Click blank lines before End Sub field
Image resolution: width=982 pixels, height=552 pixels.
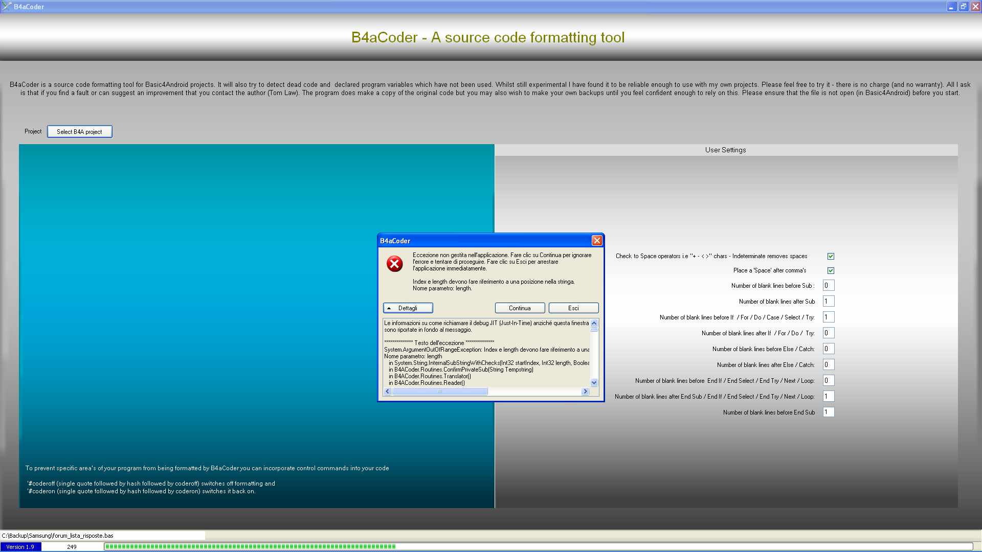tap(829, 412)
